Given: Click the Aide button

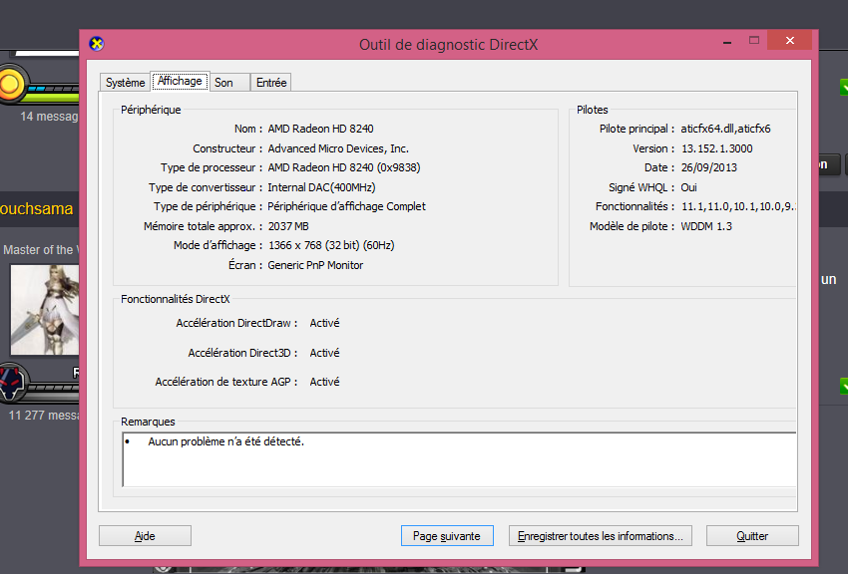Looking at the screenshot, I should [x=145, y=536].
